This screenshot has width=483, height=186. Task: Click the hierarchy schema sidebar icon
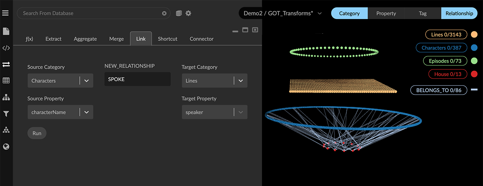click(6, 97)
